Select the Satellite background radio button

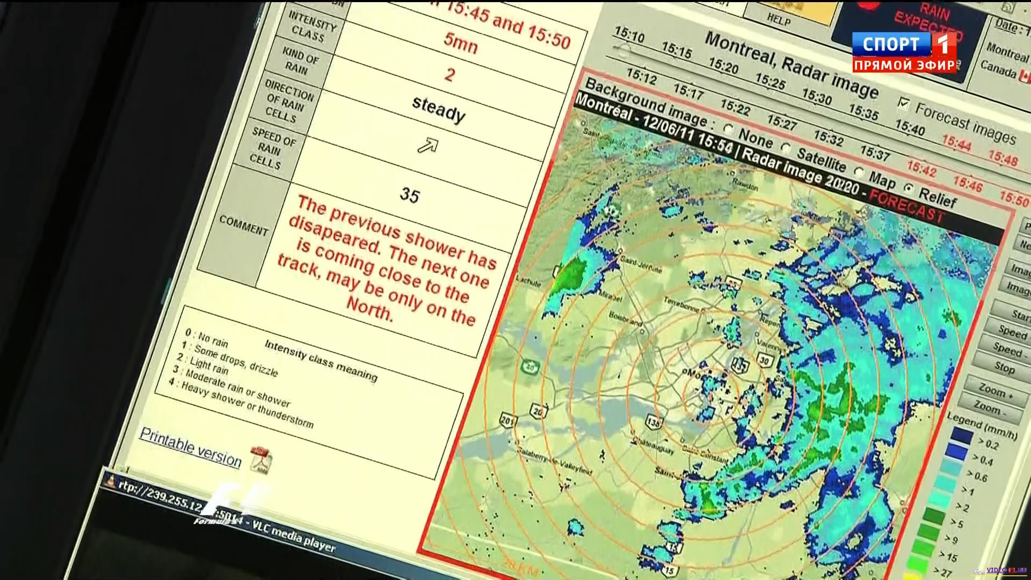coord(786,147)
